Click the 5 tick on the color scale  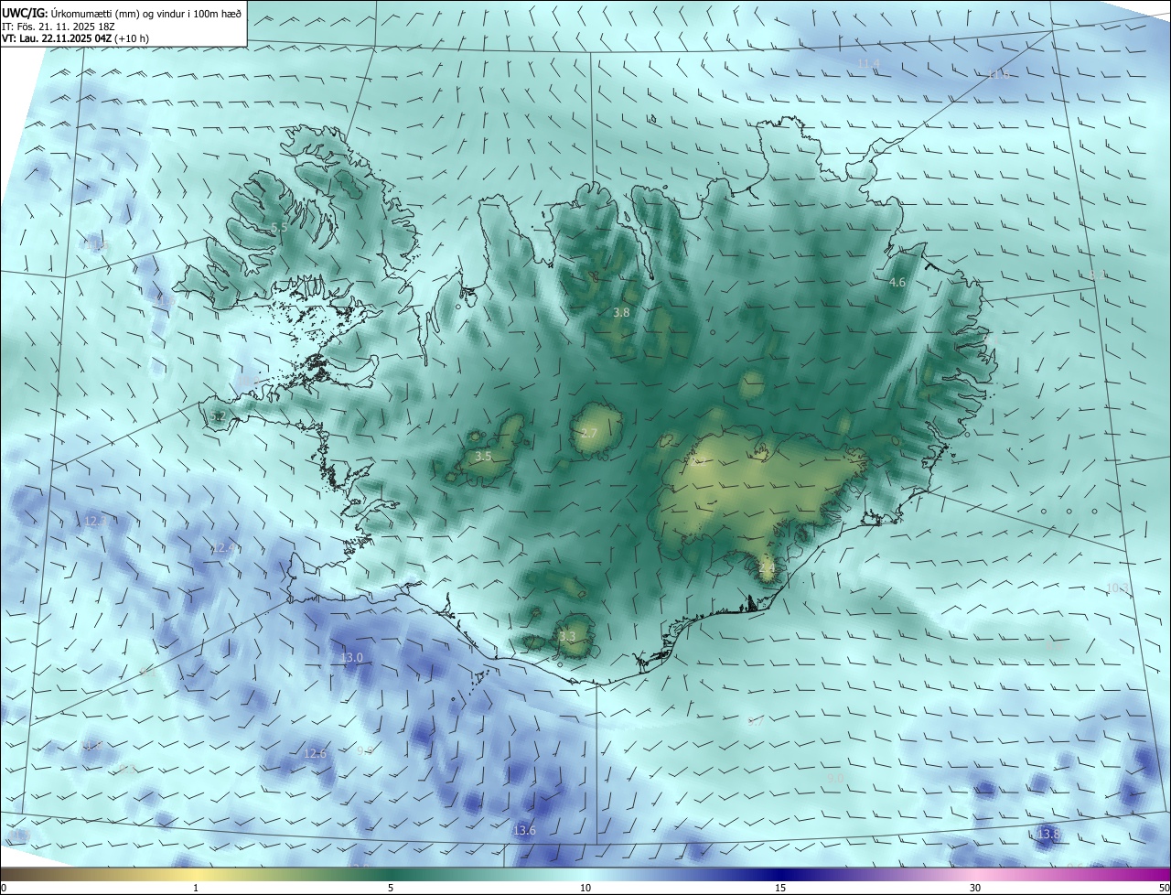point(391,888)
